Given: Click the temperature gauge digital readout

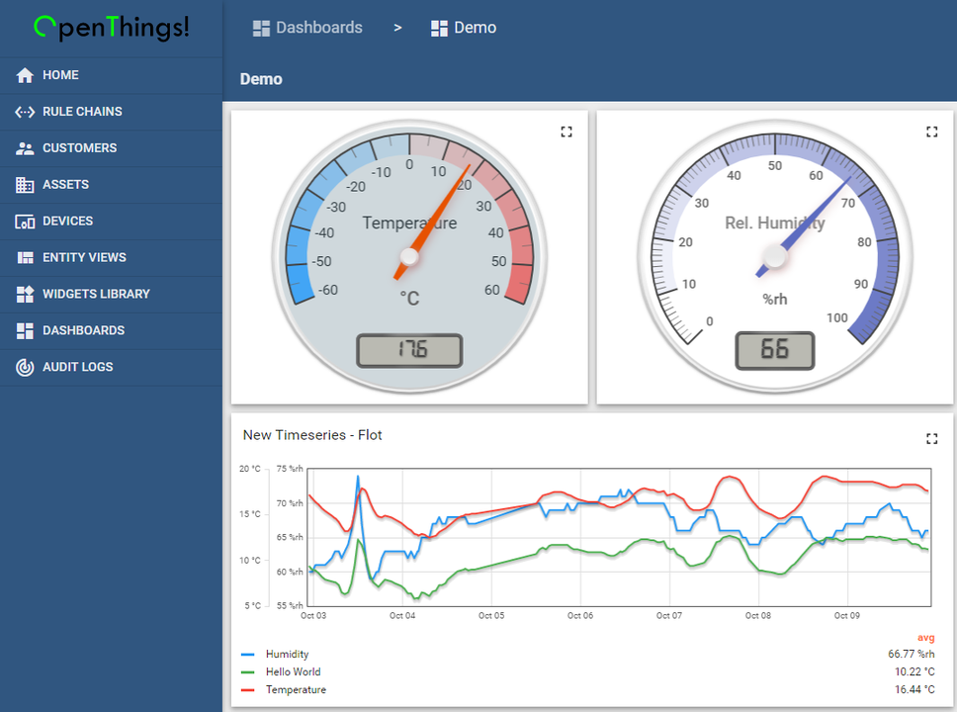Looking at the screenshot, I should click(x=409, y=350).
